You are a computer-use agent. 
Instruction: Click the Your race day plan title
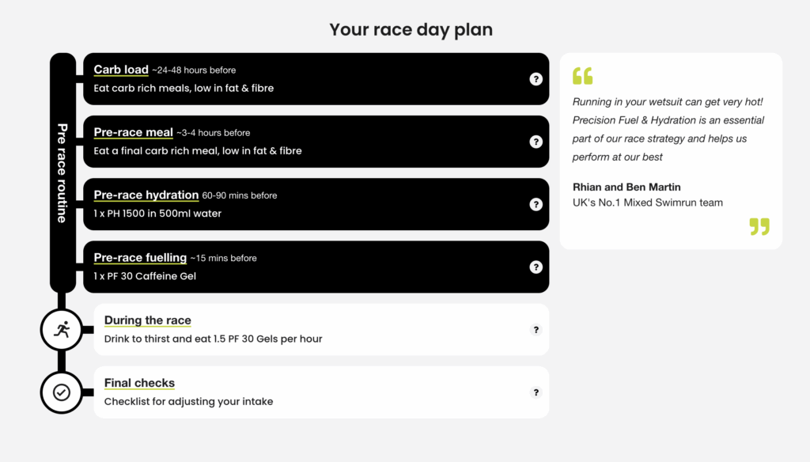coord(411,30)
